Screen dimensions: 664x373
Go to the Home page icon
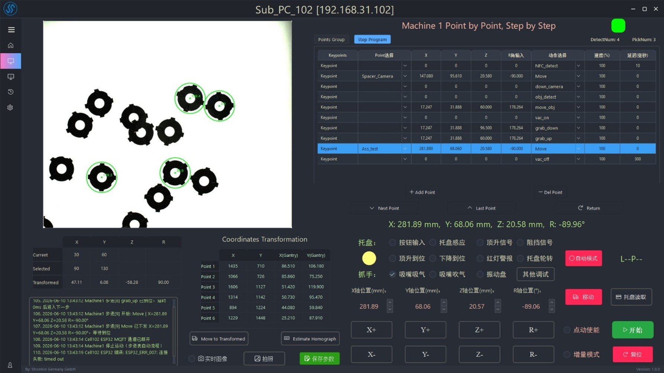point(11,45)
